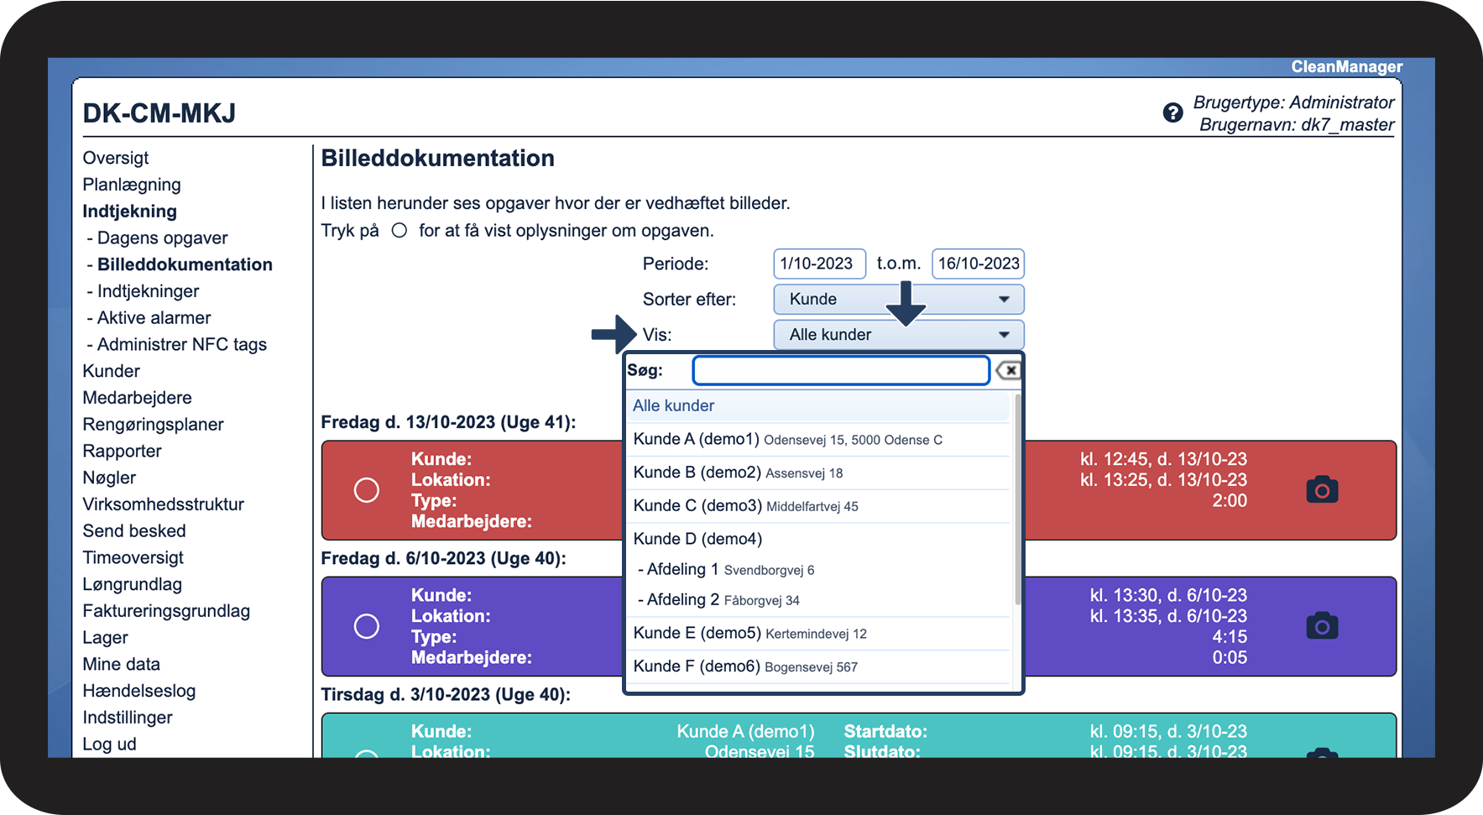Open camera photos for the 6/10-2023 task
This screenshot has height=815, width=1483.
click(1322, 625)
